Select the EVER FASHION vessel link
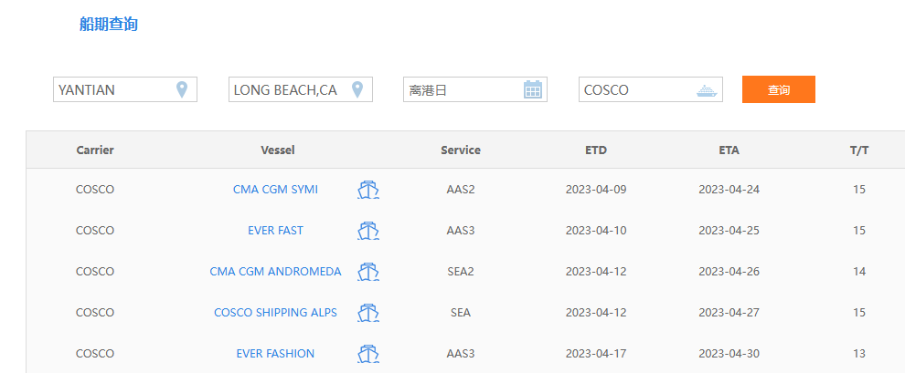Viewport: 905px width, 373px height. (275, 354)
